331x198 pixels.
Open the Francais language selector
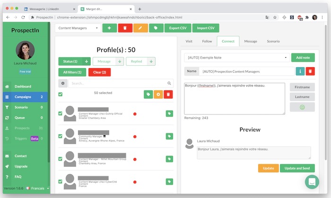tap(37, 188)
